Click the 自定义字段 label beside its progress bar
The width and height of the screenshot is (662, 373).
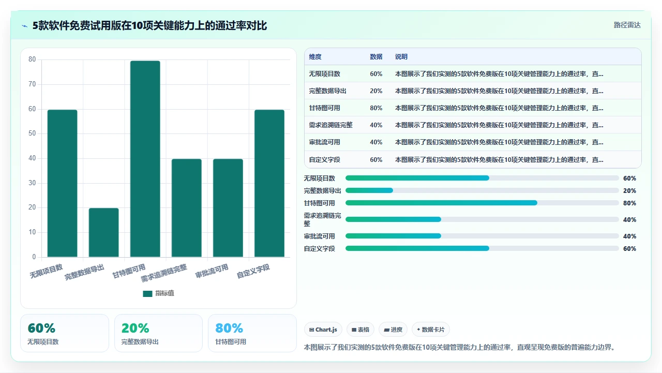[320, 248]
